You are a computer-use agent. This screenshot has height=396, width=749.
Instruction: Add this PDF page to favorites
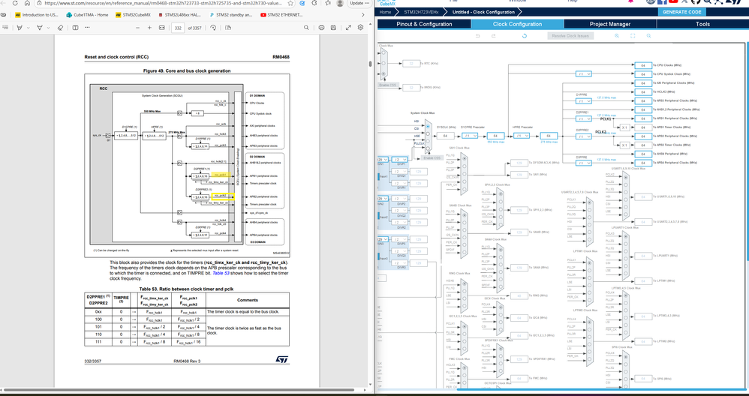[x=290, y=3]
